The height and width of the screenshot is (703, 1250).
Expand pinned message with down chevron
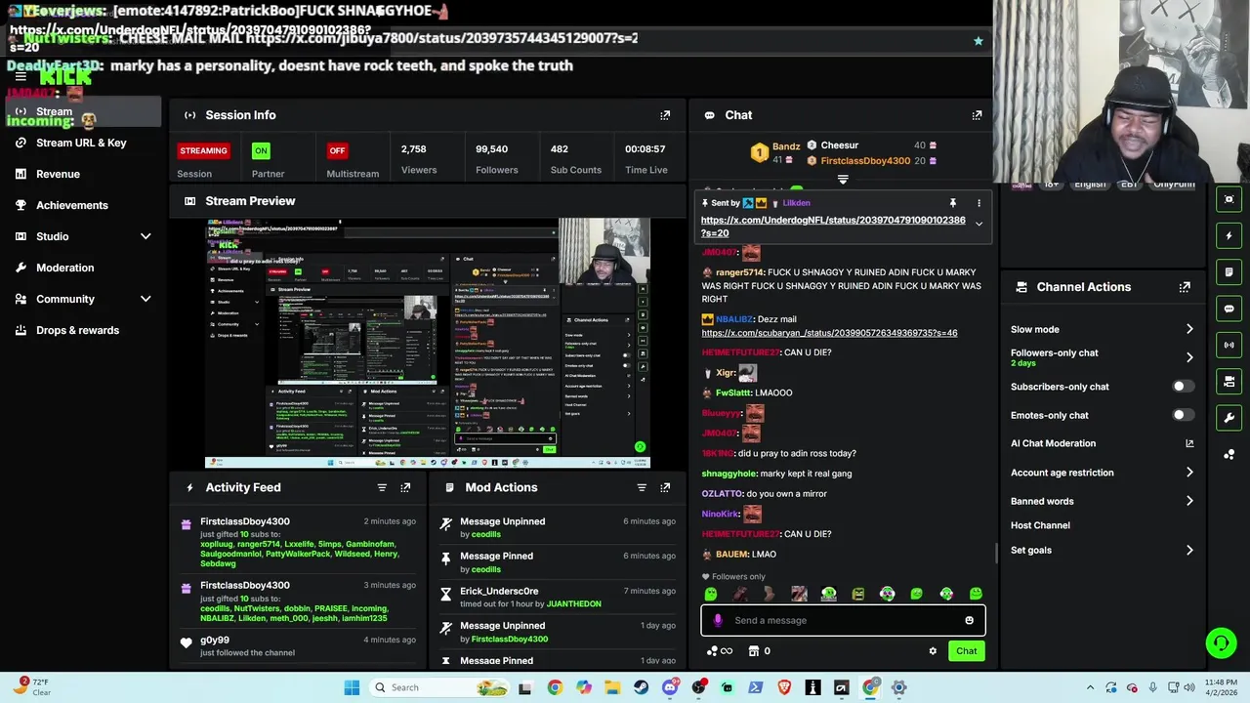[x=979, y=224]
